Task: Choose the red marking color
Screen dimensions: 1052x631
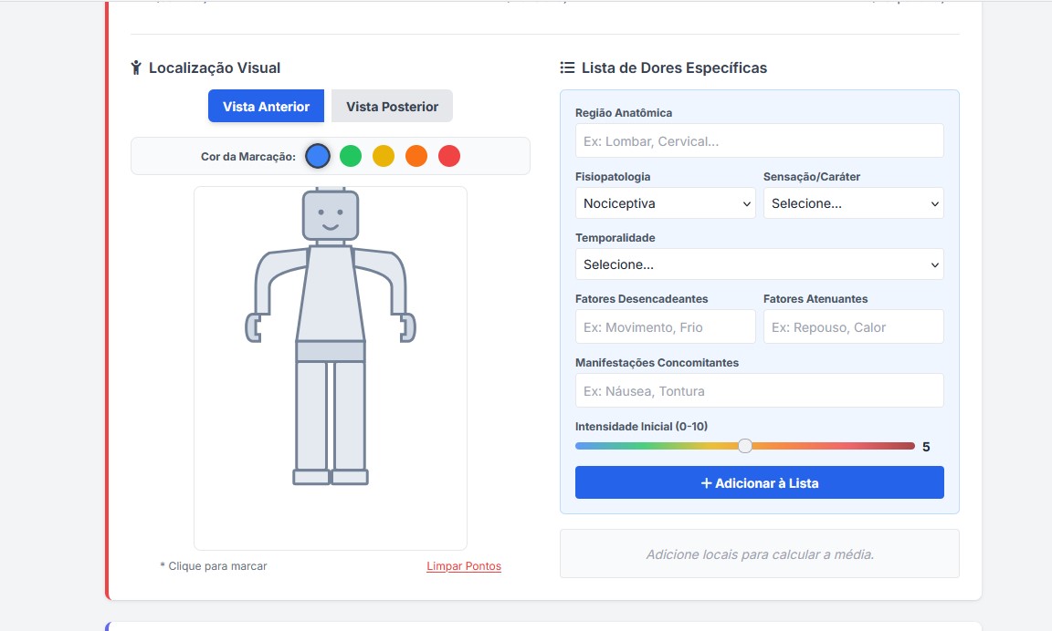Action: pos(449,156)
